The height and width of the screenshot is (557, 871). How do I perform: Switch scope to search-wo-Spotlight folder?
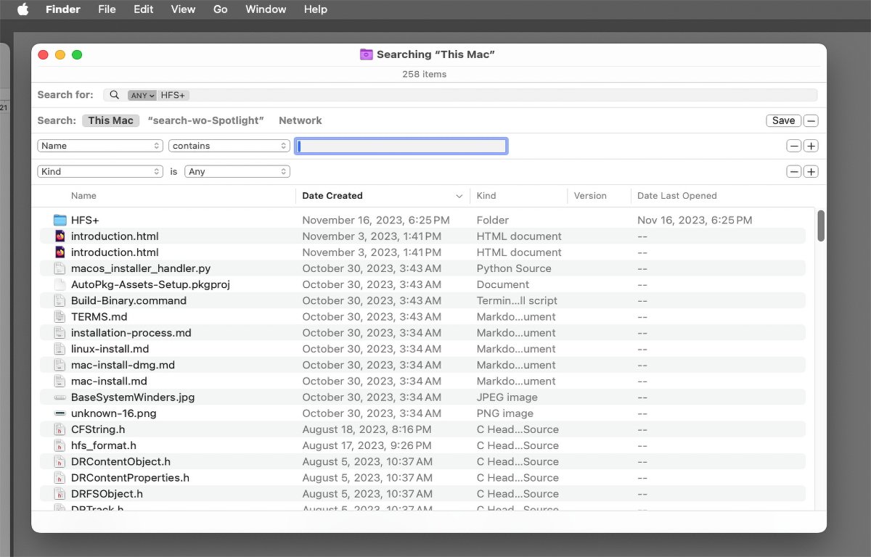coord(205,120)
